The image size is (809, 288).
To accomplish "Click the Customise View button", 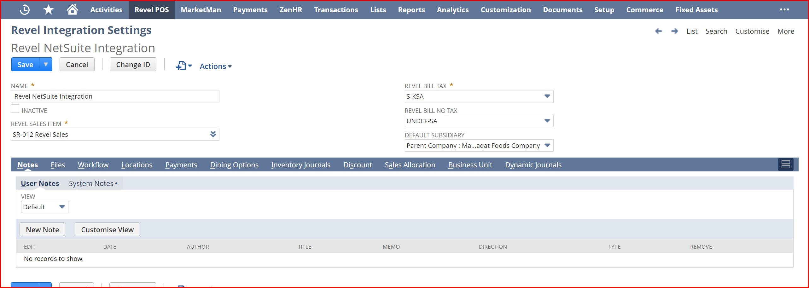I will pos(108,229).
